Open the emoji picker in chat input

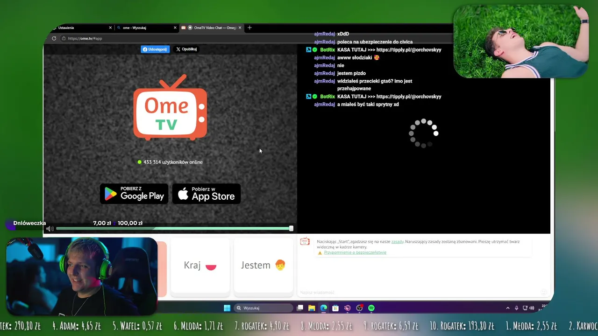click(544, 292)
